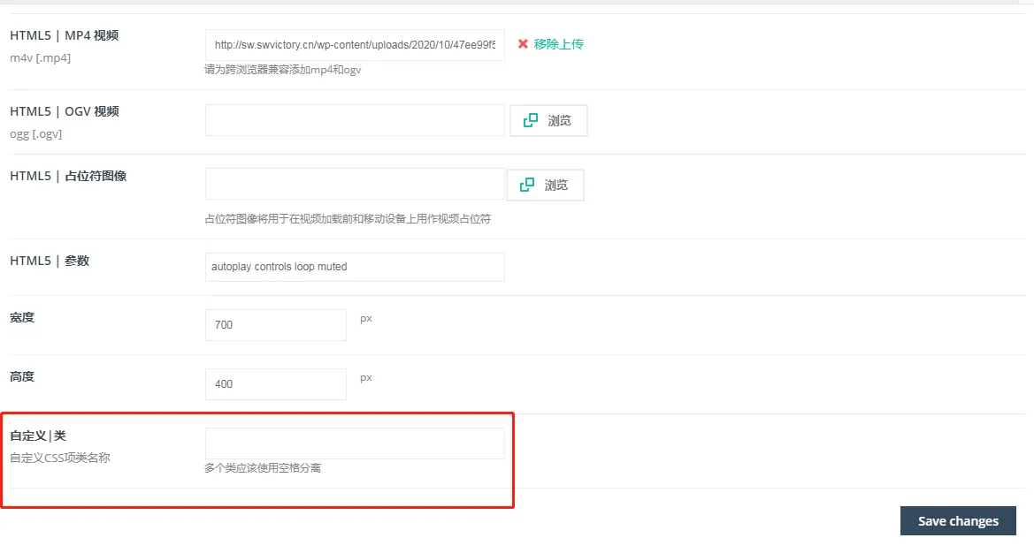Screen dimensions: 1034x553
Task: Click the 浏览 button for 占位符图像
Action: (x=545, y=185)
